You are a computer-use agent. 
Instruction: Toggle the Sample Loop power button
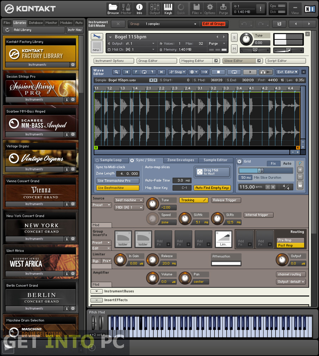97,160
